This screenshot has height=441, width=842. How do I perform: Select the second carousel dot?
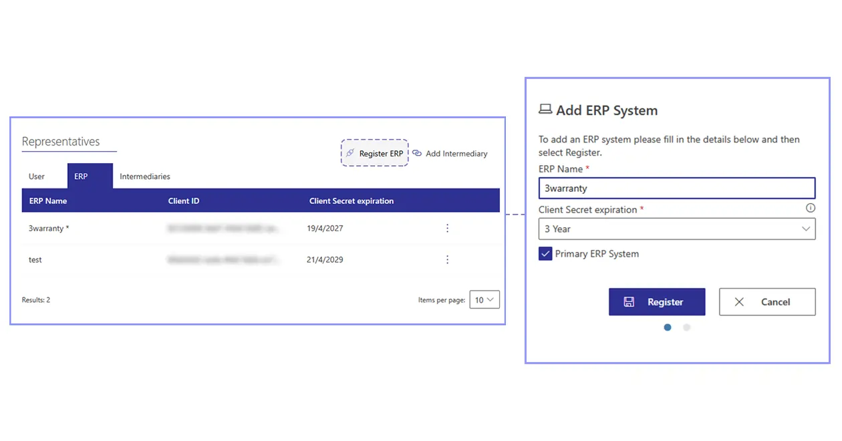coord(686,327)
